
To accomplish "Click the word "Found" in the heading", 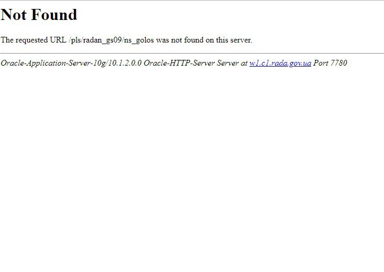I will (x=54, y=15).
